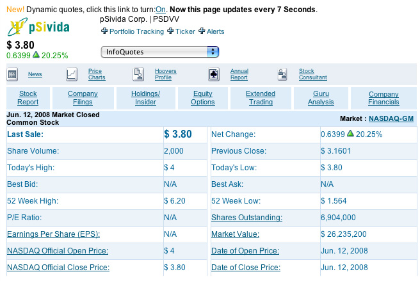Click plus icon beside Alerts

click(x=202, y=31)
